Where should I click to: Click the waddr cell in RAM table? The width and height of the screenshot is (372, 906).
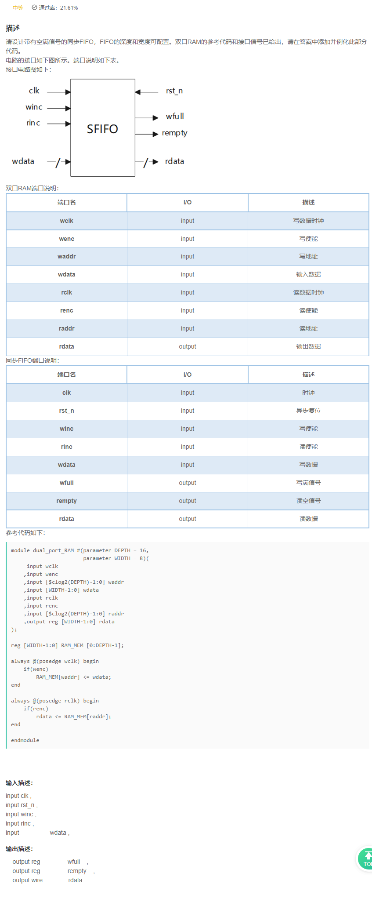(67, 256)
